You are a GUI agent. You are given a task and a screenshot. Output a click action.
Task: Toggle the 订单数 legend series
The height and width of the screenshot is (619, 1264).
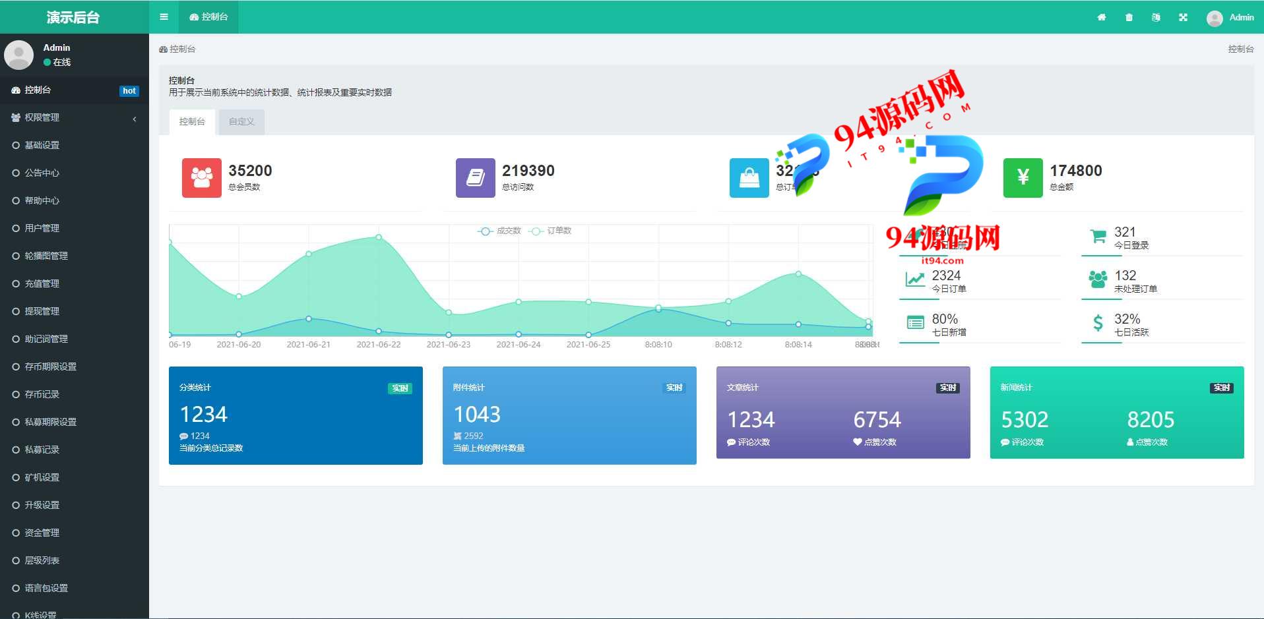tap(550, 231)
